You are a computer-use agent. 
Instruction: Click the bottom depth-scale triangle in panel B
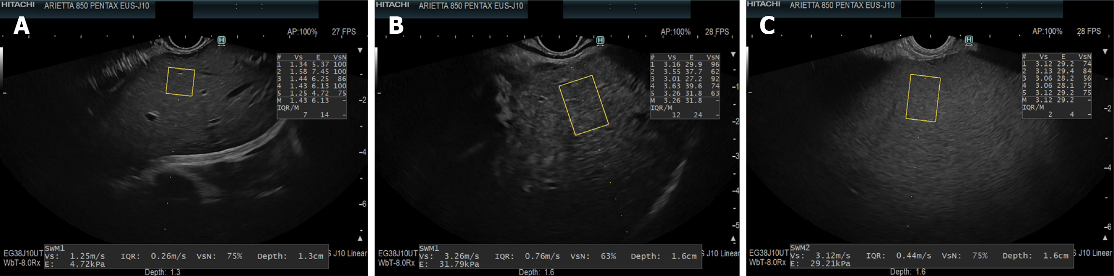[733, 238]
